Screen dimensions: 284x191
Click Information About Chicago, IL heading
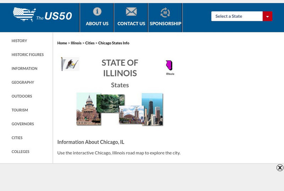click(91, 142)
